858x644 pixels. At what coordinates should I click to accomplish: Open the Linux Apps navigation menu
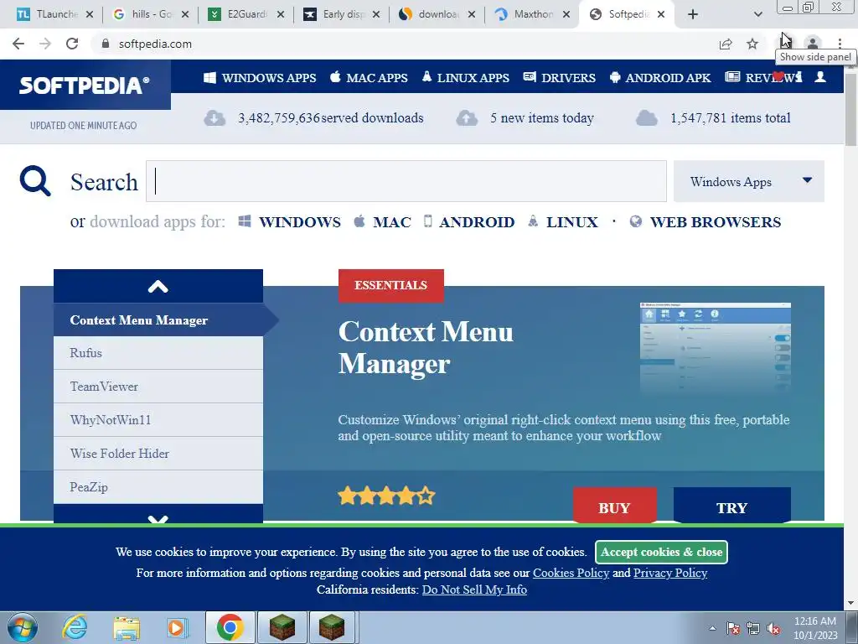[466, 78]
